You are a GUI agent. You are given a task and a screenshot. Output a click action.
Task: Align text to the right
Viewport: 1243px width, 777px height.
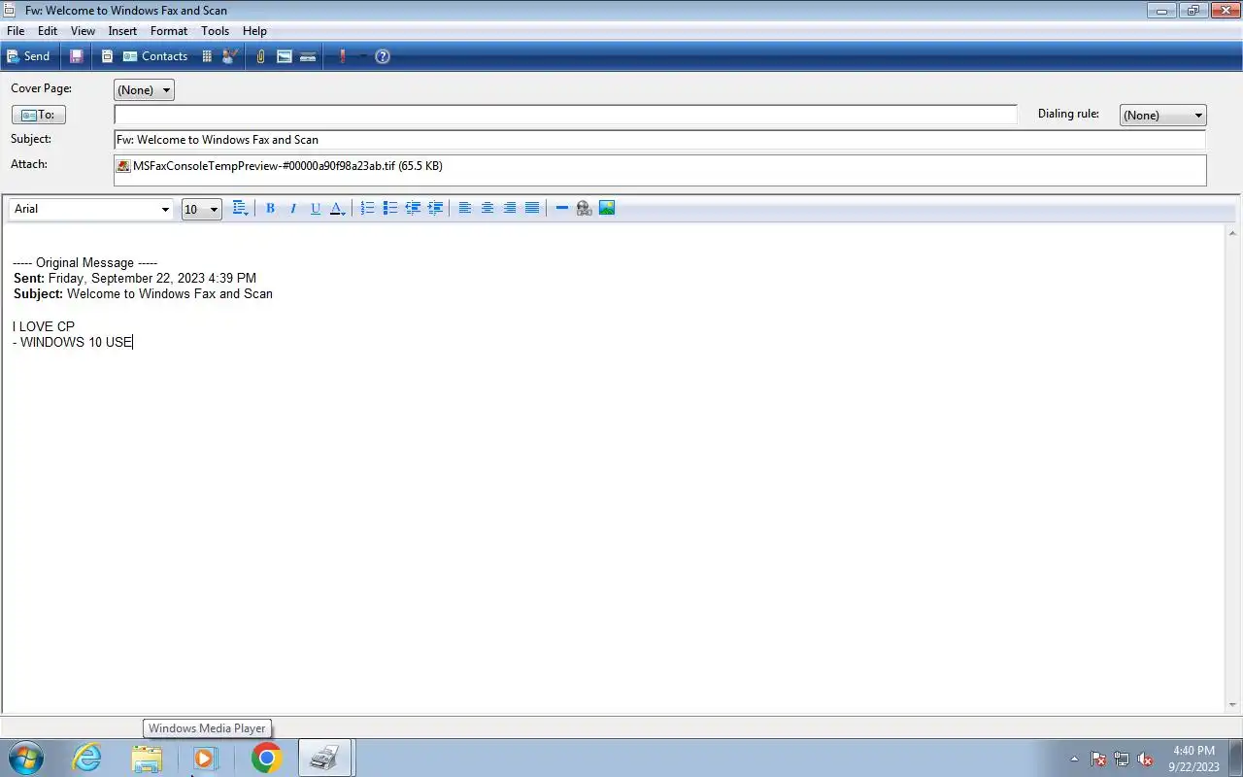click(510, 208)
